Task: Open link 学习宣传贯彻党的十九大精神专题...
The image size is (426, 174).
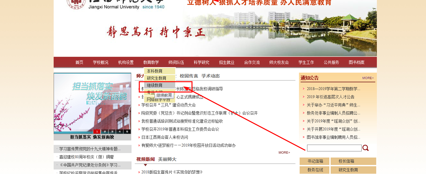Action: 90,149
